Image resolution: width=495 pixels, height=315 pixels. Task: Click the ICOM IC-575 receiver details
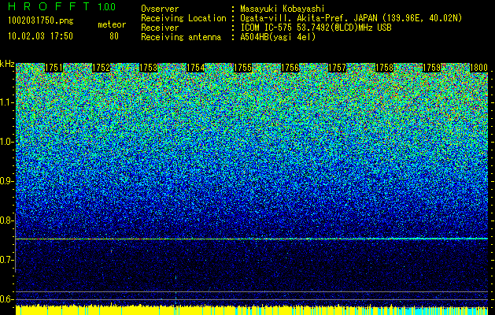coord(316,28)
